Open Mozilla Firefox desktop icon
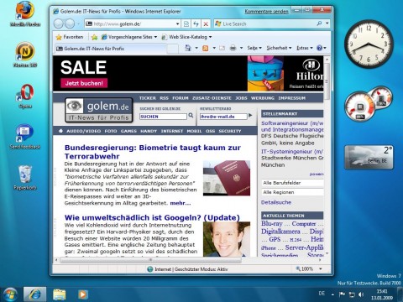Viewport: 403px width, 302px height. 25,14
